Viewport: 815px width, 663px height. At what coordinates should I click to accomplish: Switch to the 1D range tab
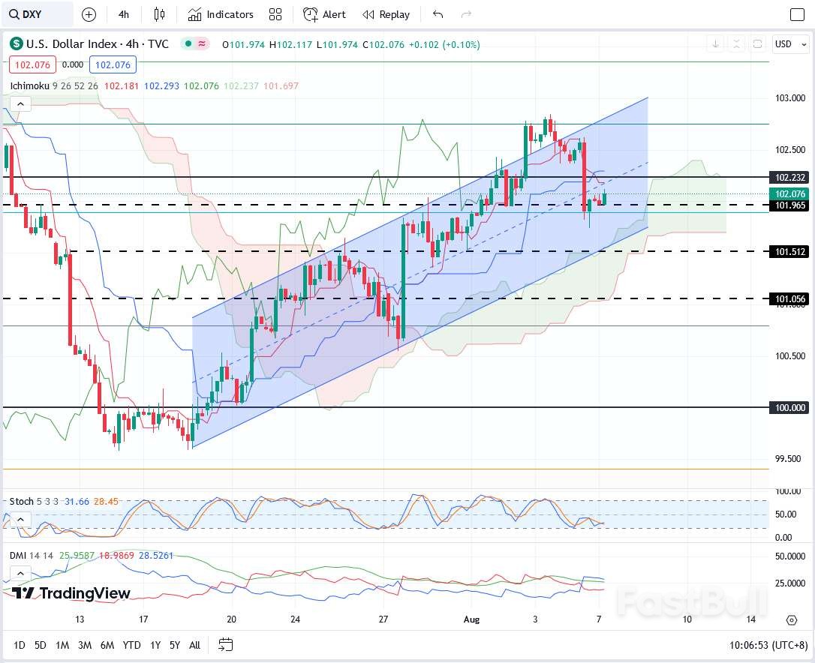19,645
